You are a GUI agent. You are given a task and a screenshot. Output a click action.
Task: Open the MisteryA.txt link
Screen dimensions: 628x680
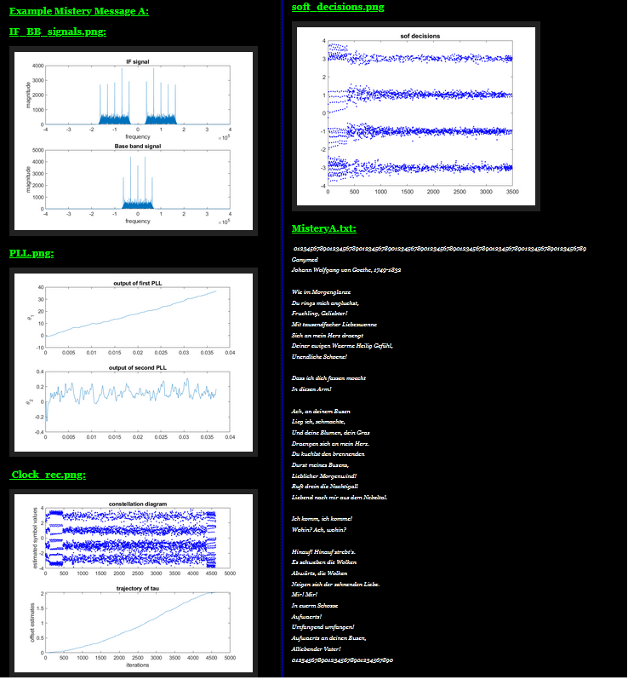(324, 228)
